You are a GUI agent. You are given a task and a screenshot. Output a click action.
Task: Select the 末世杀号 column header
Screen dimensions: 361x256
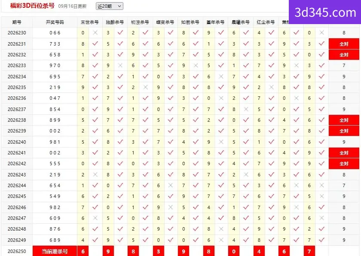pos(89,22)
